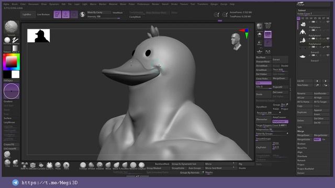Select the white secondary color swatch
This screenshot has height=188, width=335.
point(15,74)
